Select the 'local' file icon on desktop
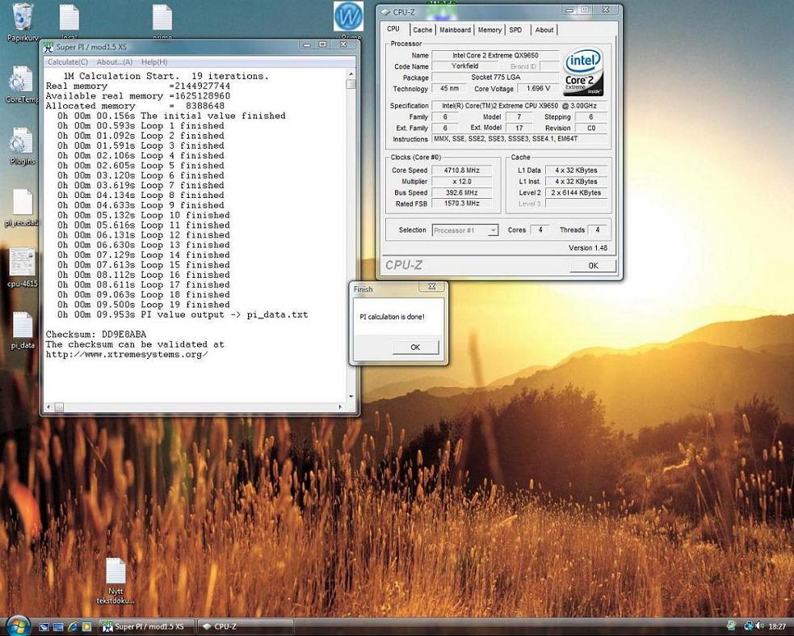Screen dimensions: 794x636 coord(69,20)
